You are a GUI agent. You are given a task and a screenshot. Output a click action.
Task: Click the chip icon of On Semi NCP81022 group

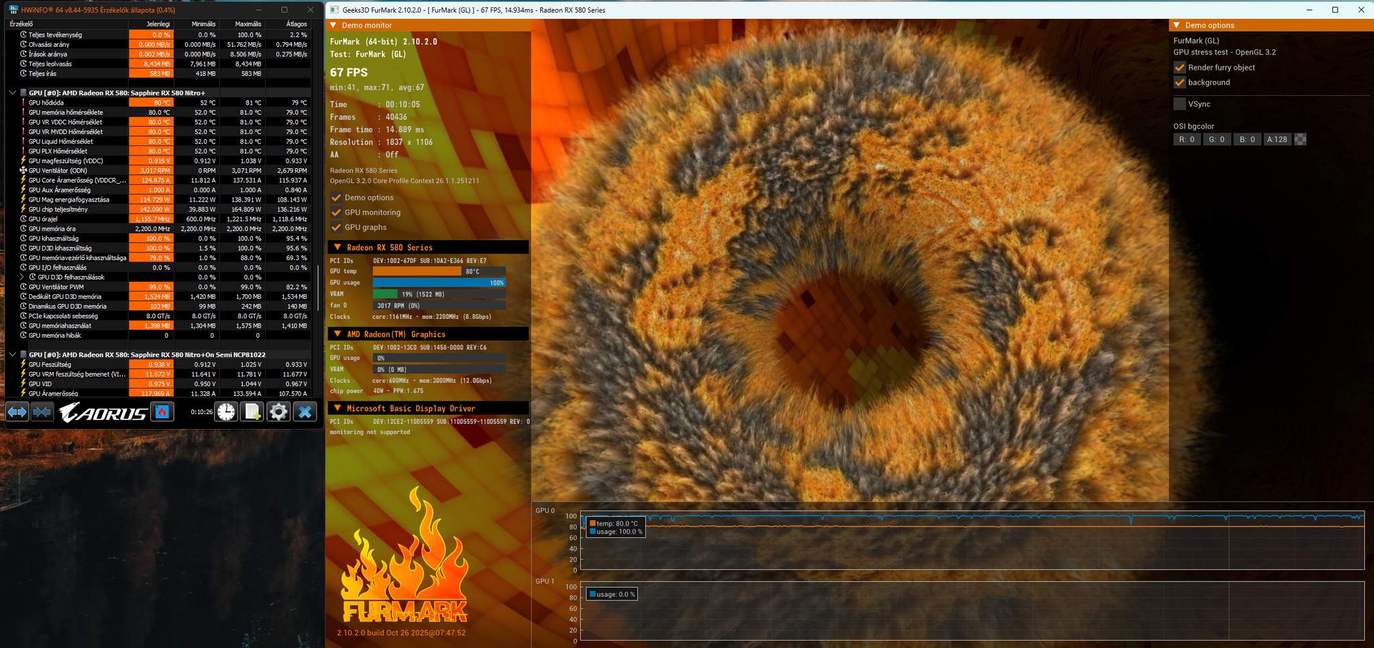[x=23, y=354]
